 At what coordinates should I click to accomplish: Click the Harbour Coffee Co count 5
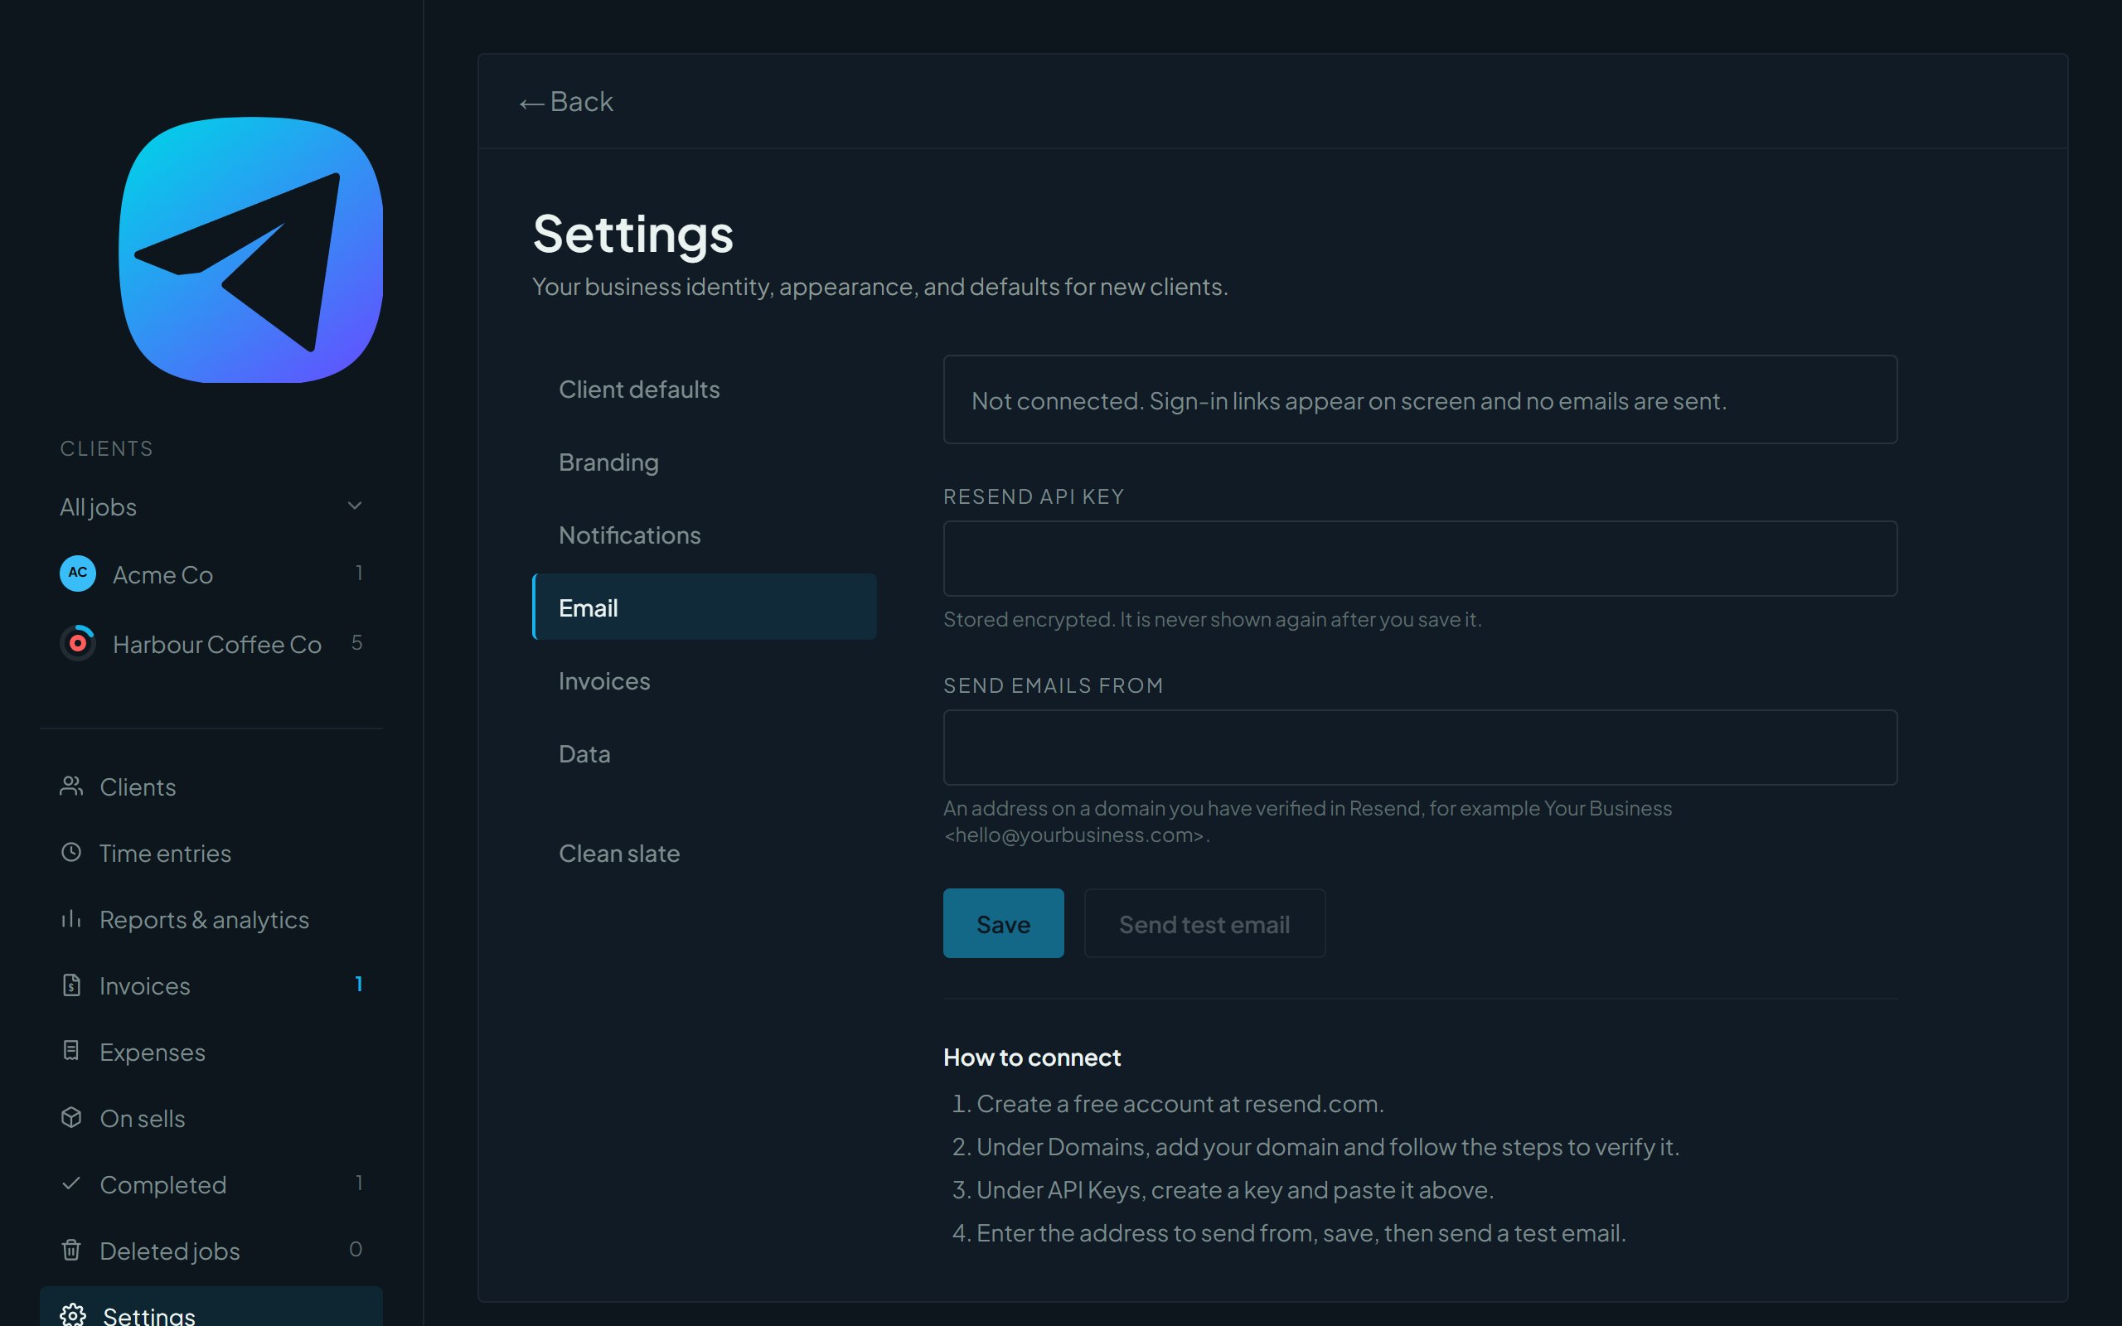point(357,643)
